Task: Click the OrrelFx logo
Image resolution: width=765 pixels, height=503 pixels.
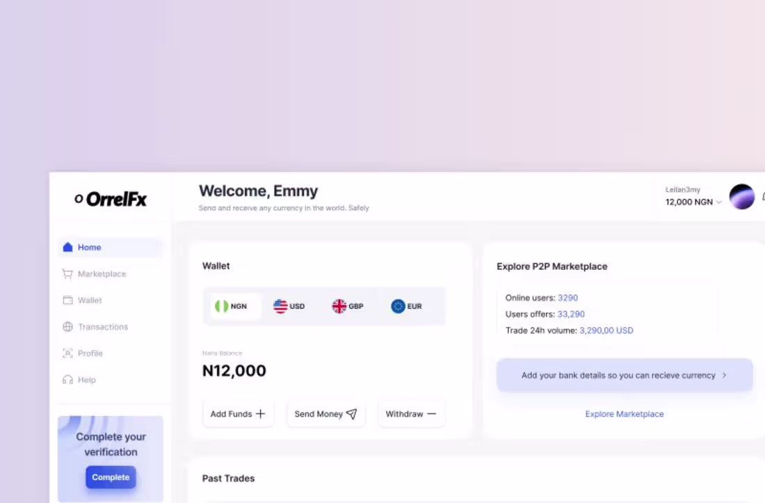Action: 111,199
